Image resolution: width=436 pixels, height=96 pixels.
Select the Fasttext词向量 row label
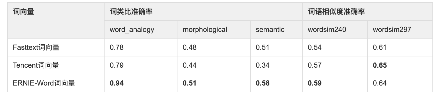click(36, 47)
